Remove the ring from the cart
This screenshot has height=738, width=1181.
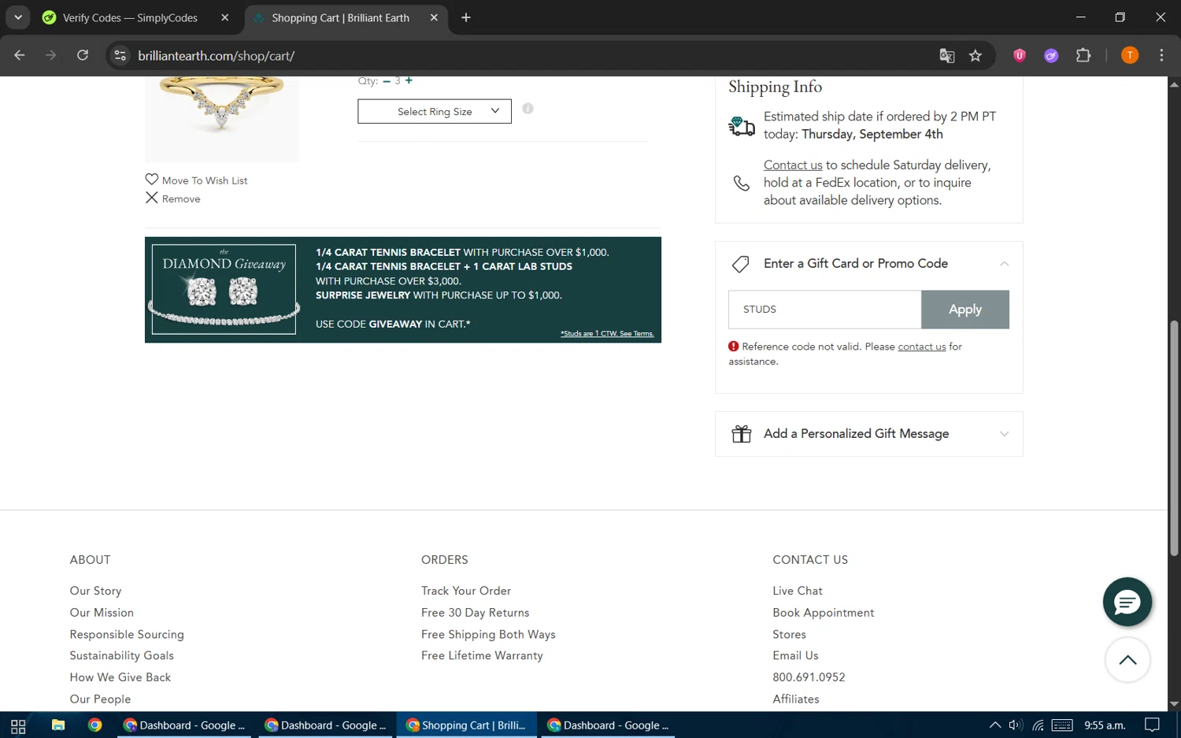[x=173, y=198]
